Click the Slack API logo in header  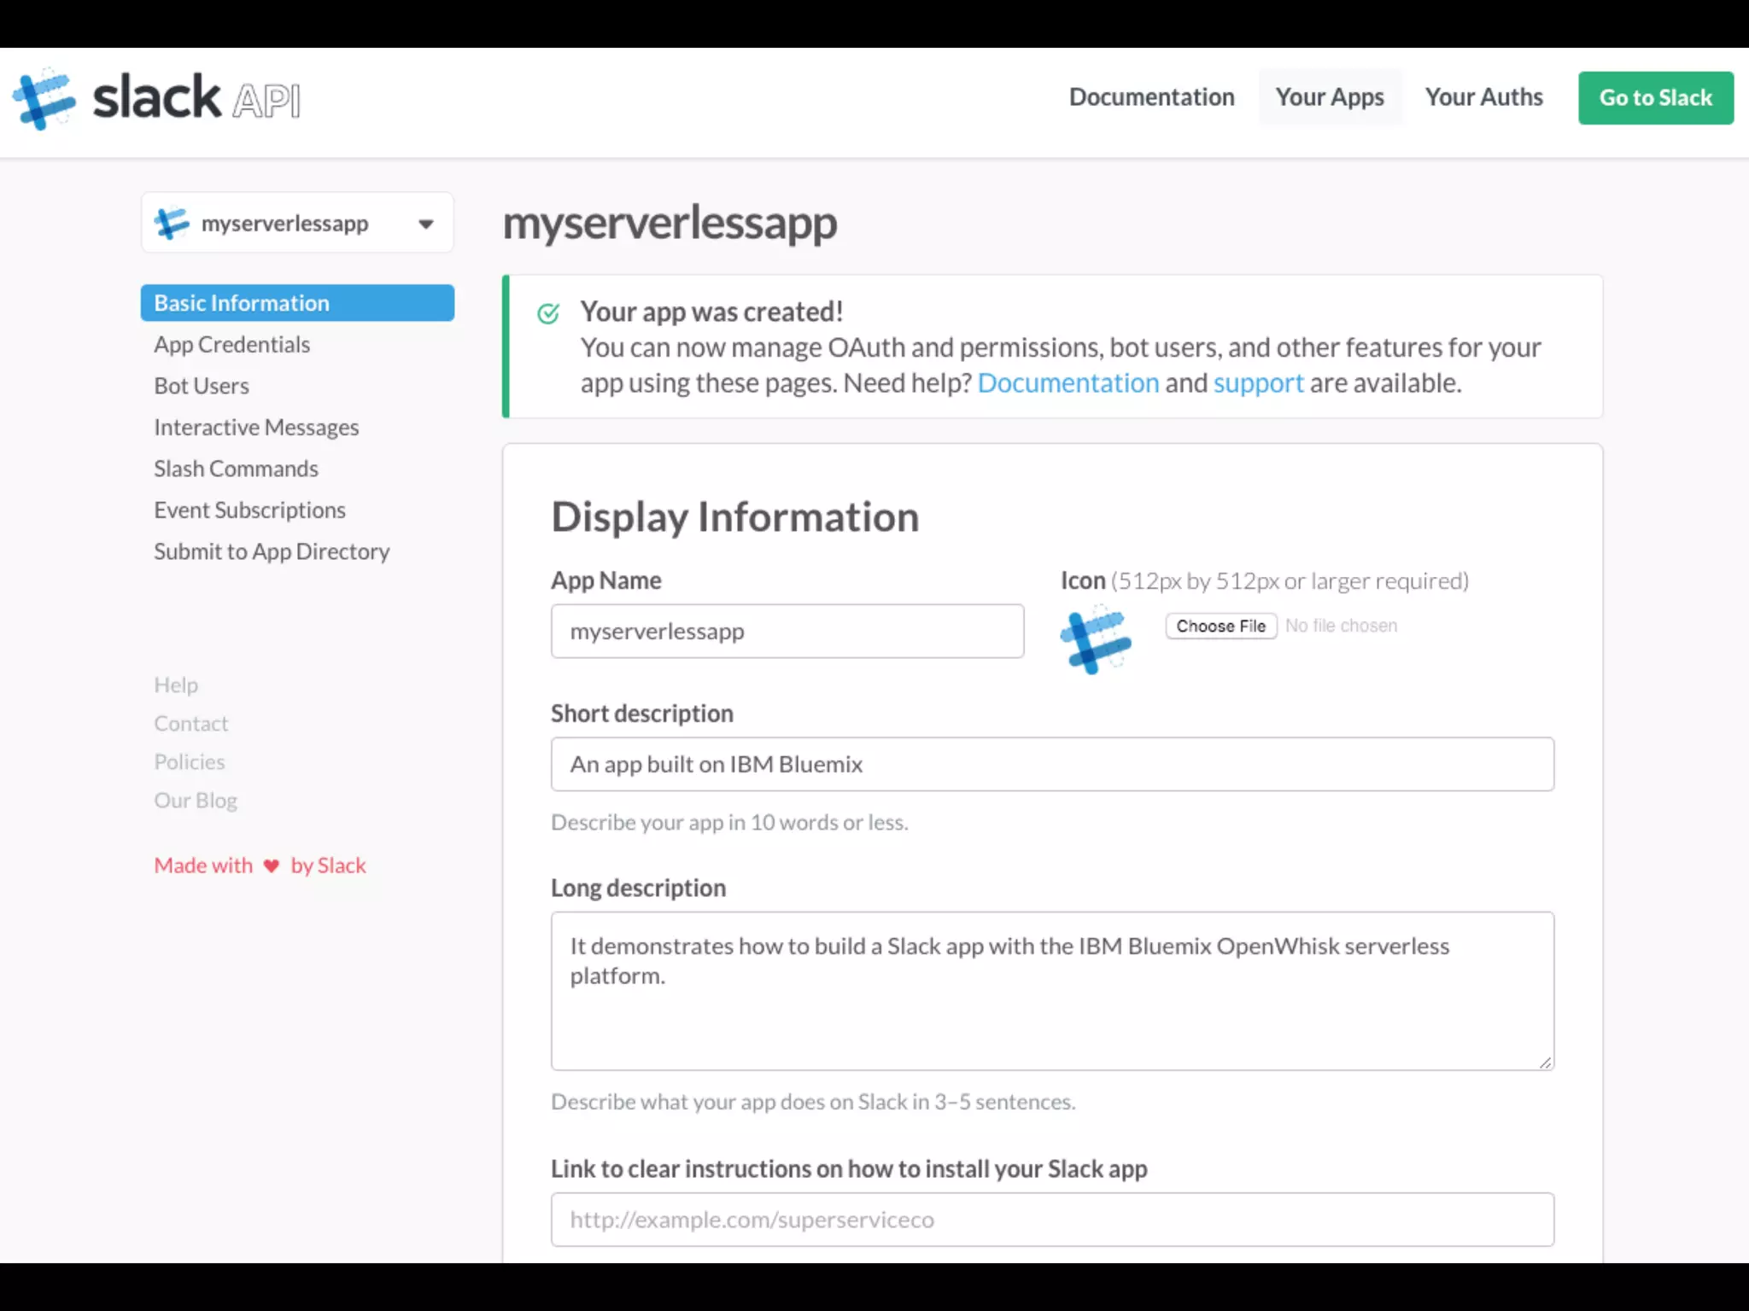(x=155, y=98)
